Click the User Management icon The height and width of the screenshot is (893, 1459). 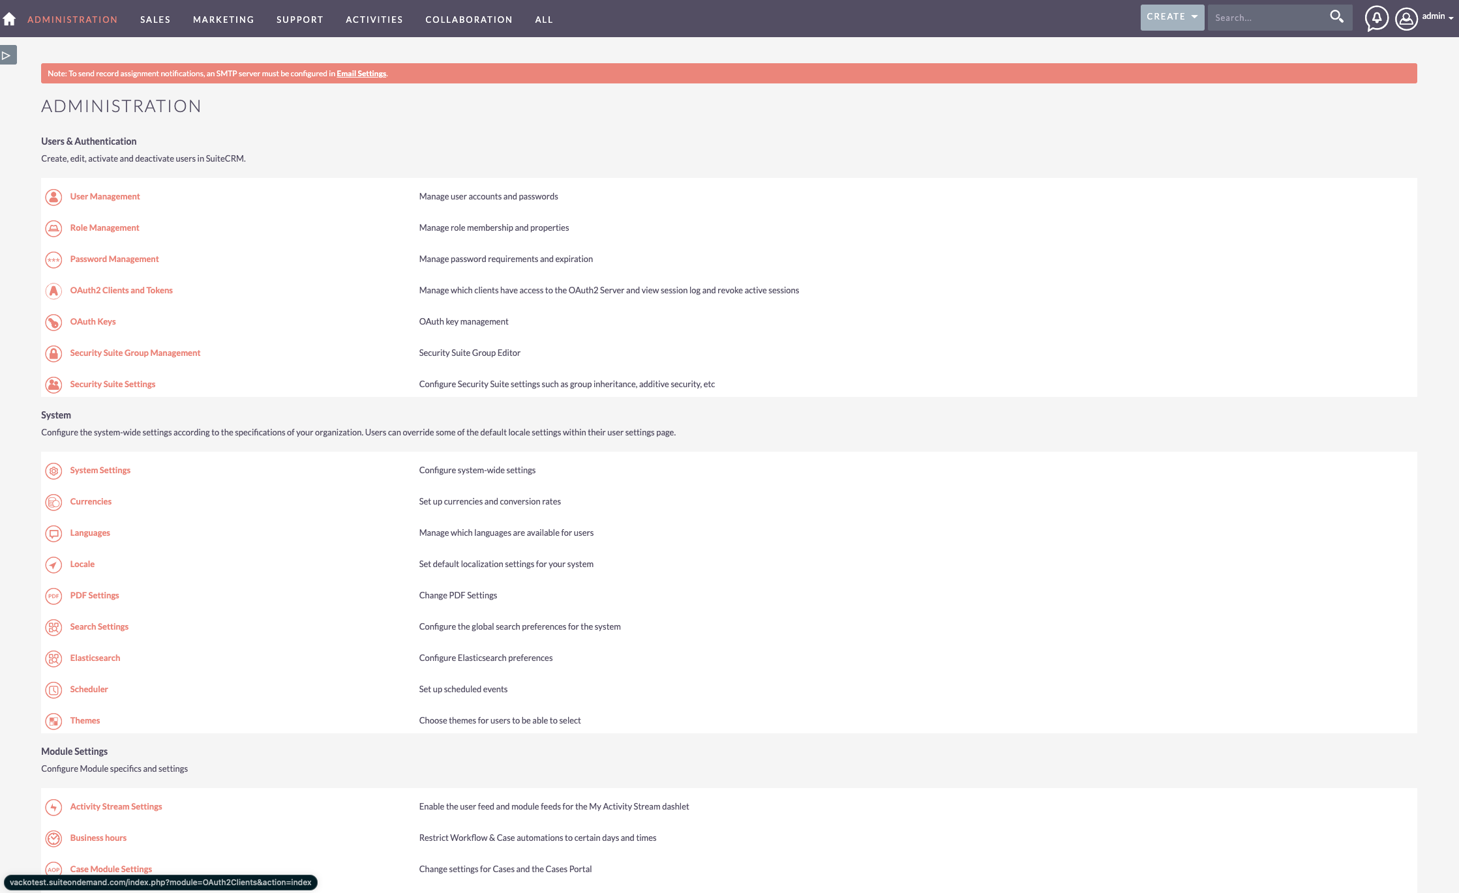(53, 197)
